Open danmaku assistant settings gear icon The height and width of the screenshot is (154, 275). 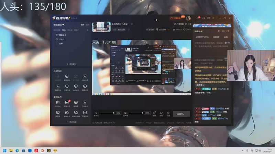click(223, 31)
